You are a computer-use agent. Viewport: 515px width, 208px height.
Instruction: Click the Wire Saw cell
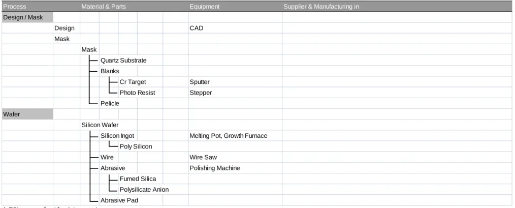point(235,157)
